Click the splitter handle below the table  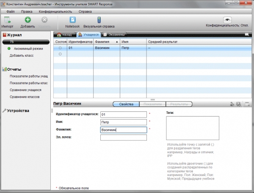click(x=152, y=99)
